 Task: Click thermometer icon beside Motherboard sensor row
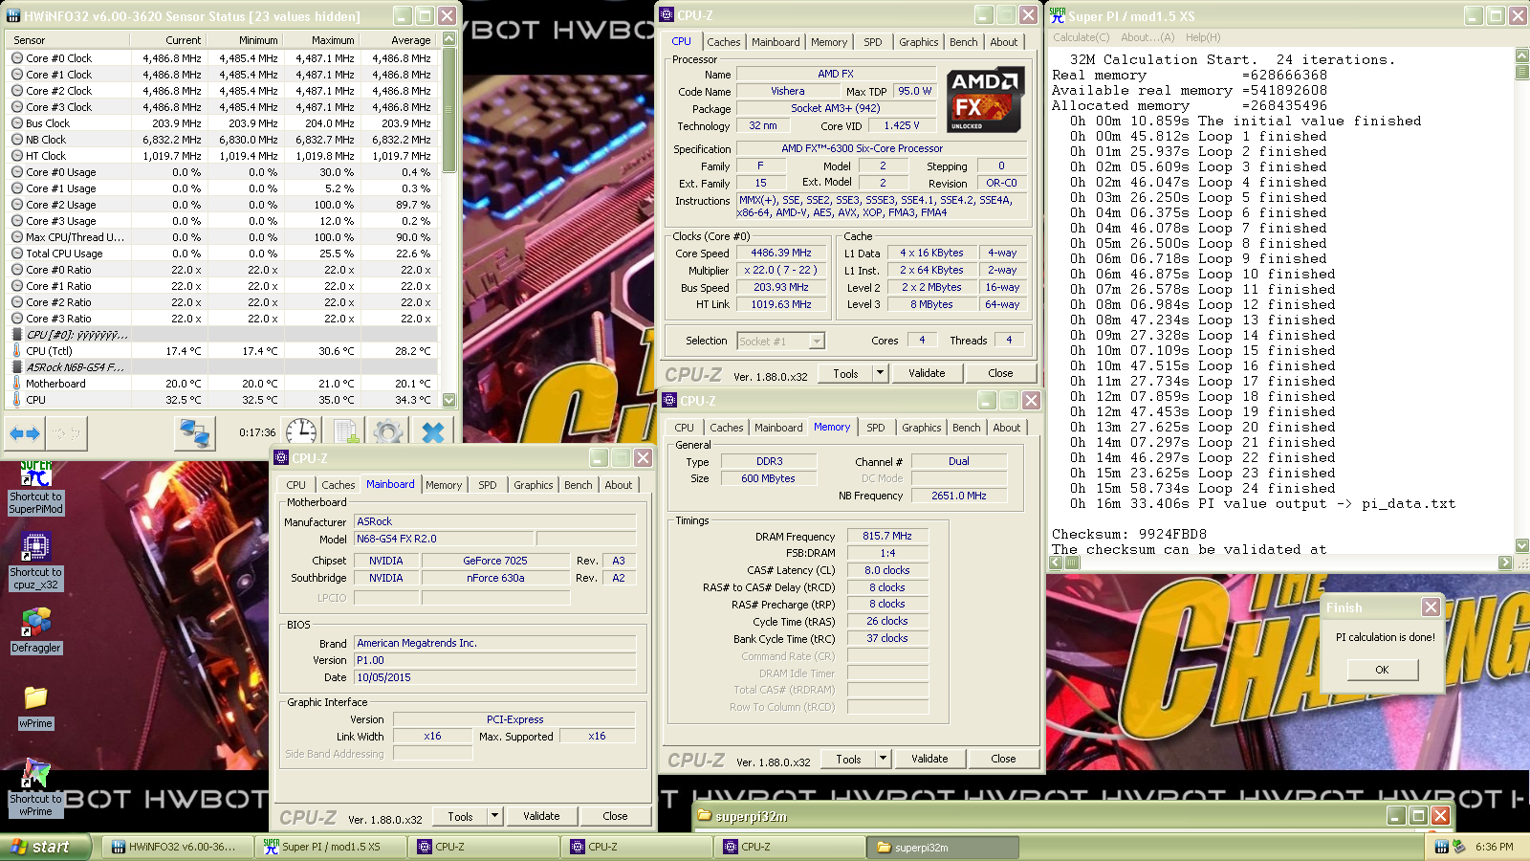coord(17,384)
